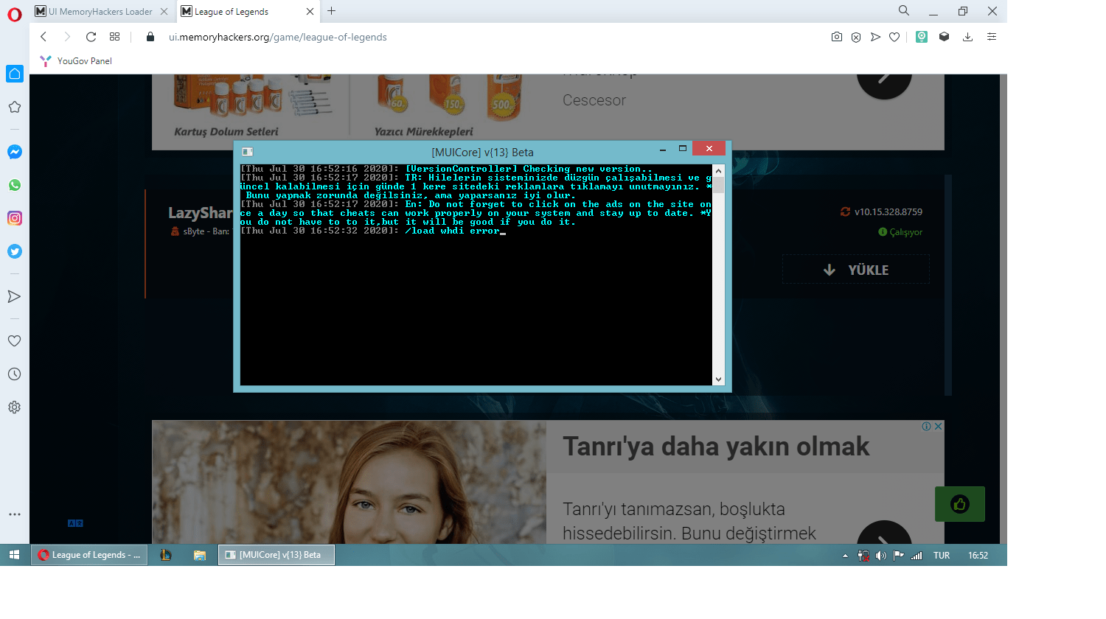Click the address bar URL field
The width and height of the screenshot is (1106, 619).
(487, 37)
